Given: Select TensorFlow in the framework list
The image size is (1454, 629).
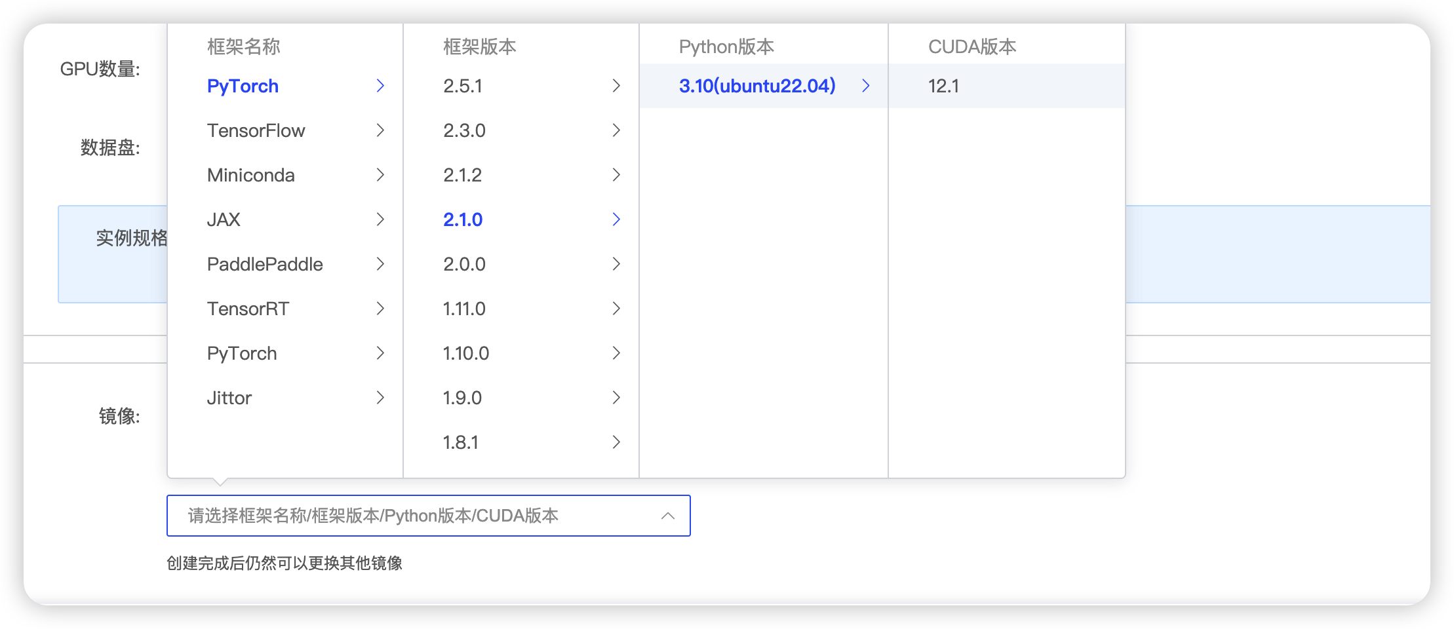Looking at the screenshot, I should (256, 130).
